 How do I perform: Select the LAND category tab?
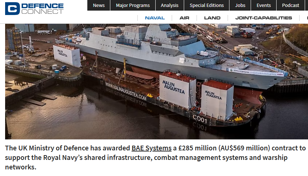click(x=212, y=18)
